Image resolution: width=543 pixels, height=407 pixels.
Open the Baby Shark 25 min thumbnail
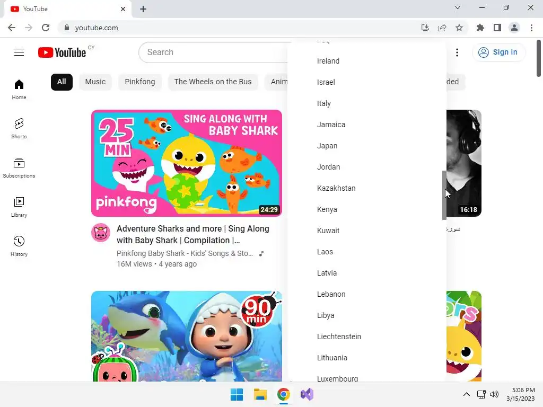point(187,163)
